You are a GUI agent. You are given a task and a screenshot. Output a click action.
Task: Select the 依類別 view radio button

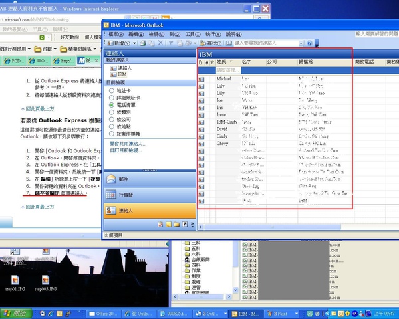112,112
